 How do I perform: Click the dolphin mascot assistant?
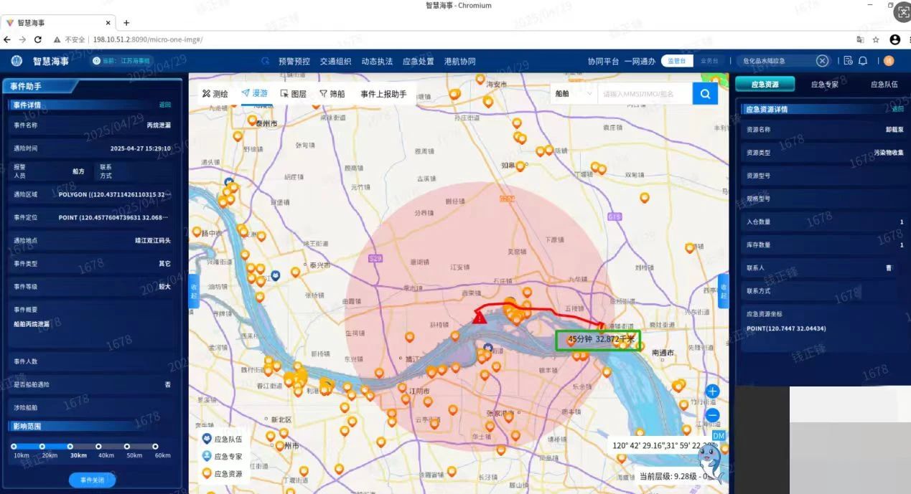click(x=709, y=461)
